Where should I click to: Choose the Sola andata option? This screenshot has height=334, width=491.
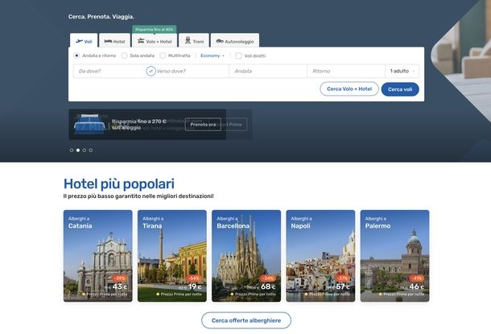(x=124, y=56)
